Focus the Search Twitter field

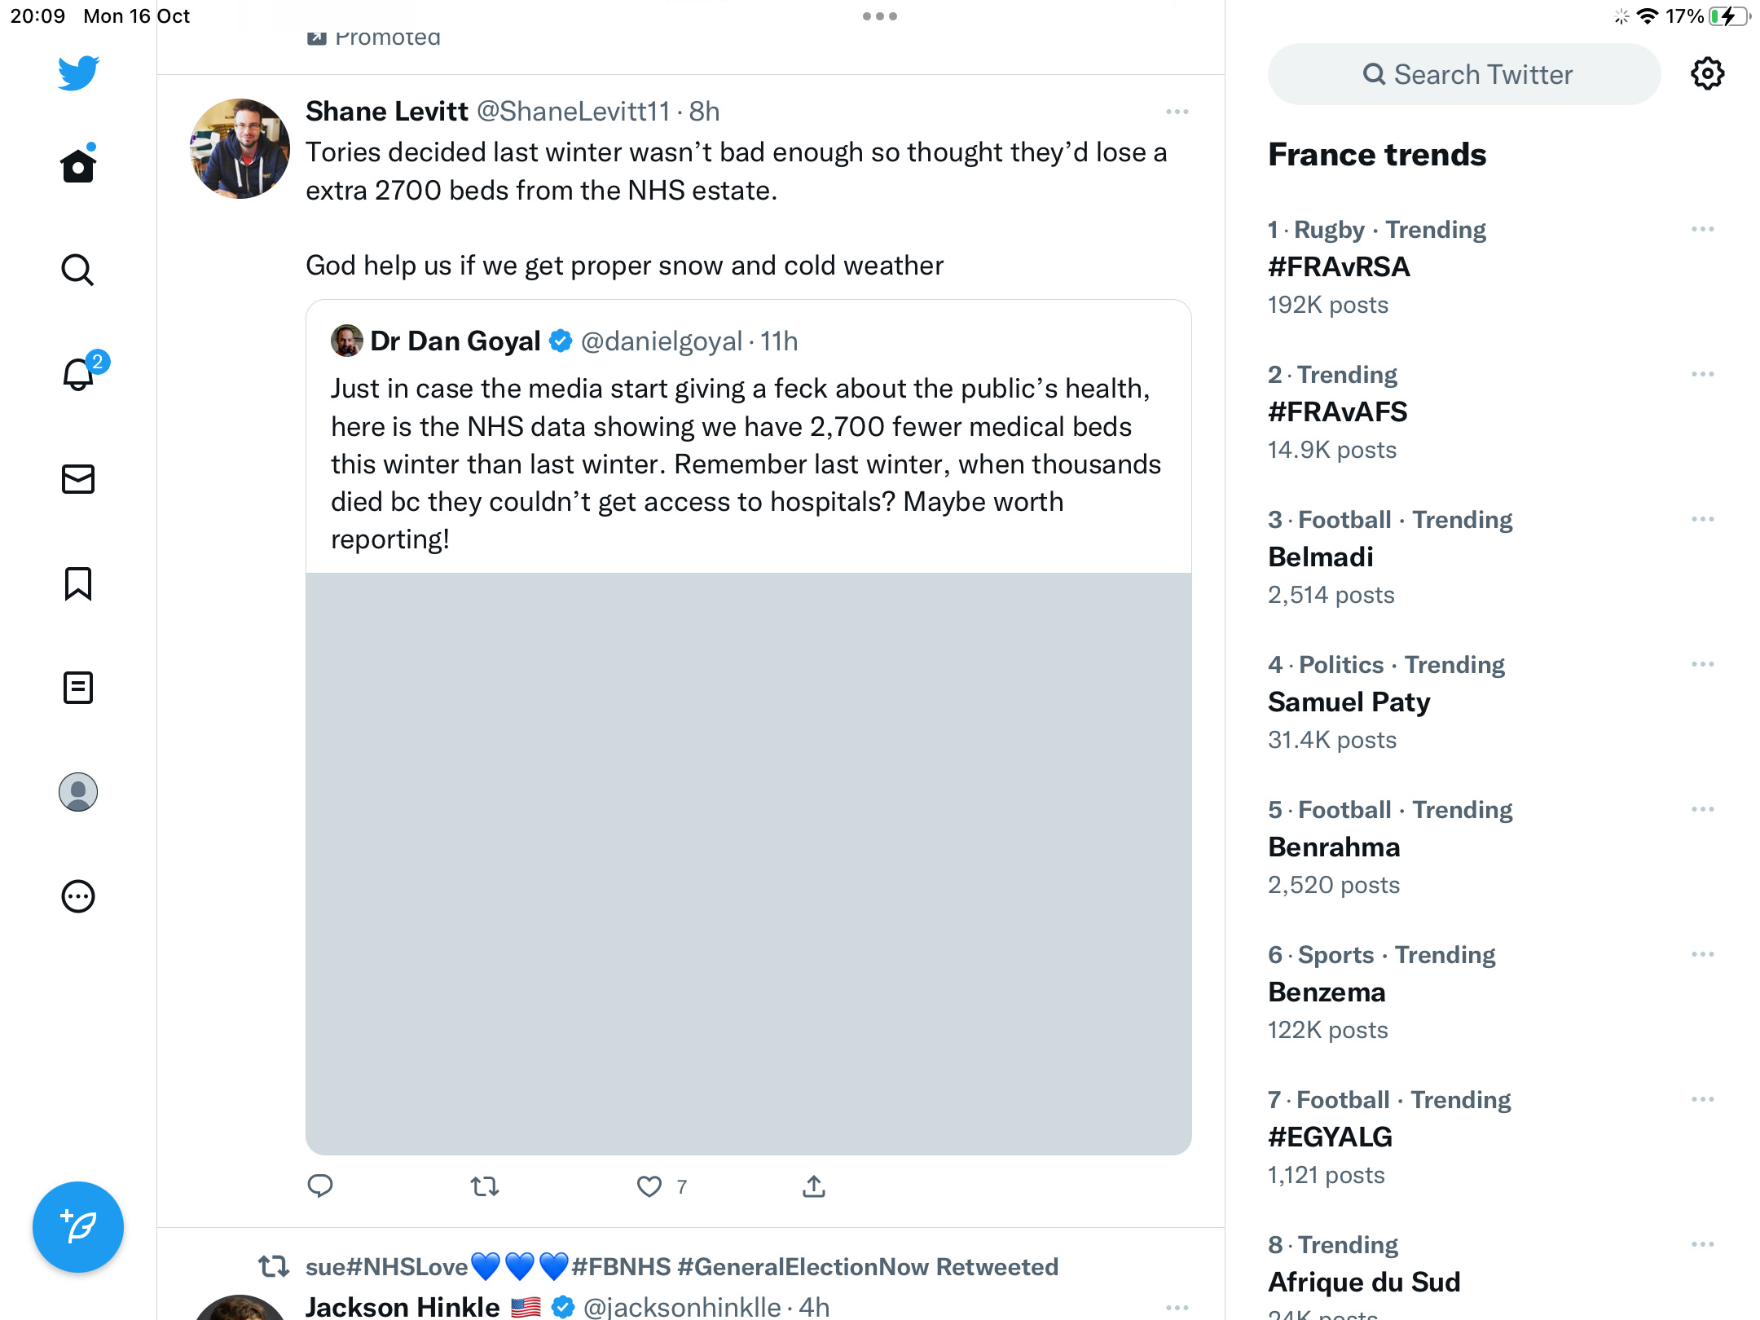tap(1464, 74)
